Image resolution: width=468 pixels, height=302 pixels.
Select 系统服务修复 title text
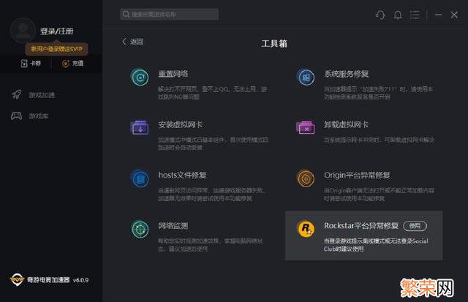[x=346, y=74]
